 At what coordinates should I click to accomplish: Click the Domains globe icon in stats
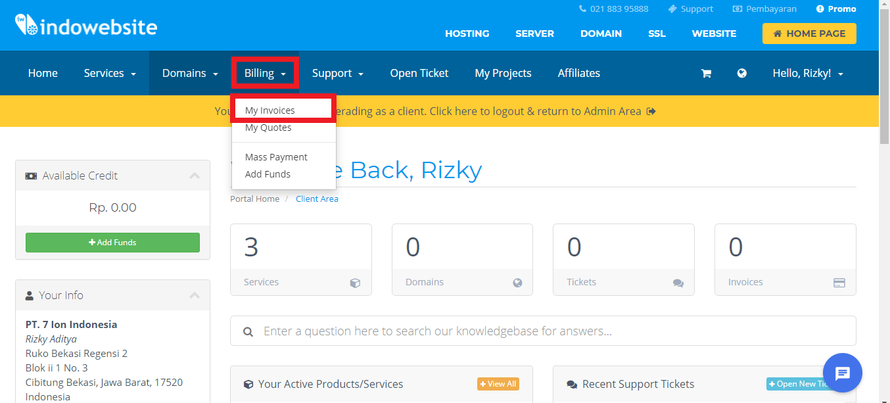pos(517,283)
